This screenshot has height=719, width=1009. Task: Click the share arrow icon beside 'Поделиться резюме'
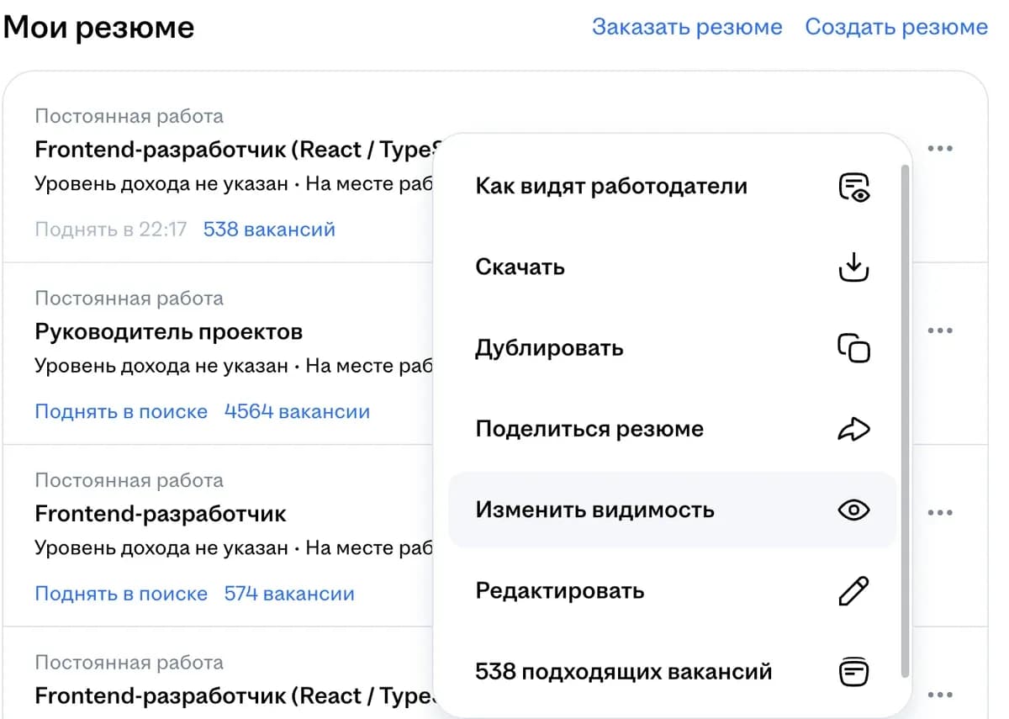coord(854,429)
